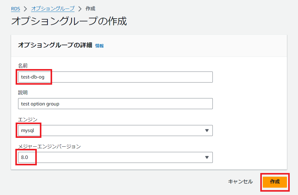Click the エンジン field label
Image resolution: width=298 pixels, height=195 pixels.
coord(28,119)
